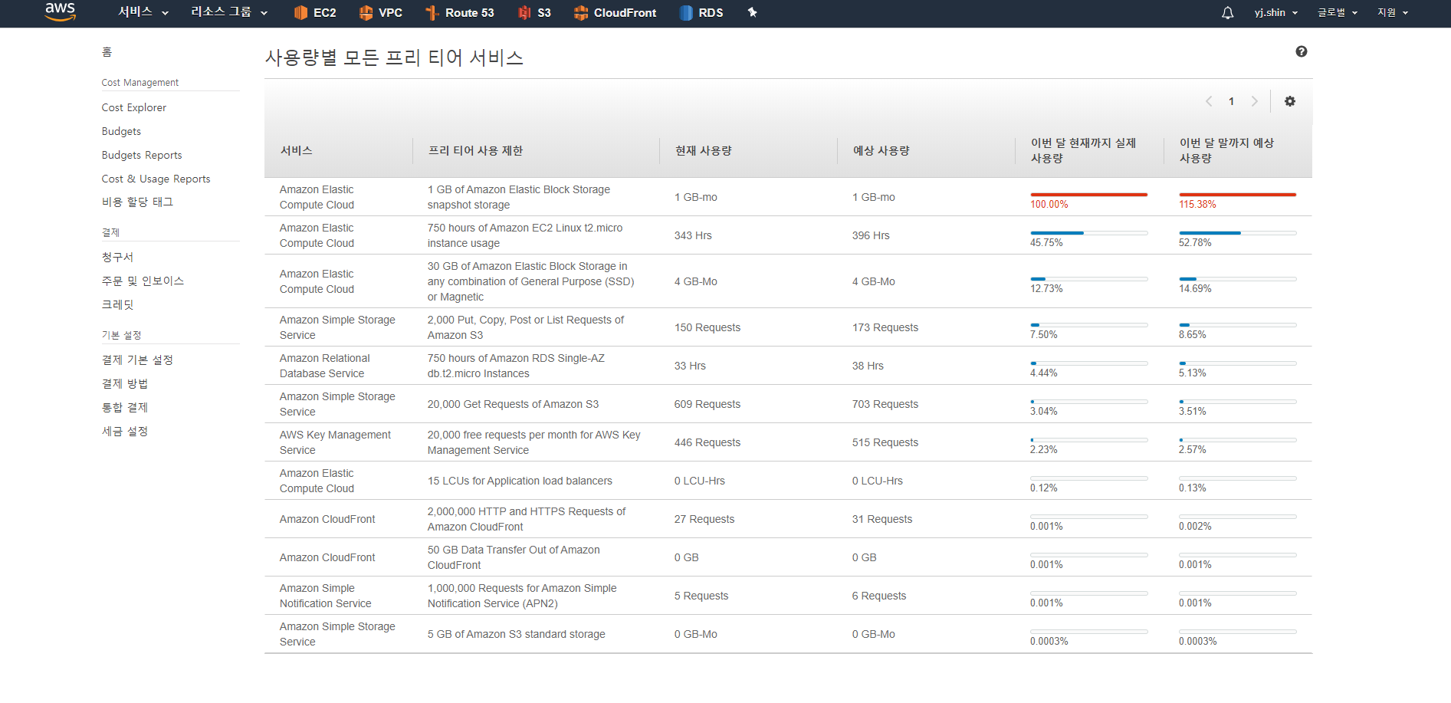Open the RDS service shortcut icon

click(686, 13)
